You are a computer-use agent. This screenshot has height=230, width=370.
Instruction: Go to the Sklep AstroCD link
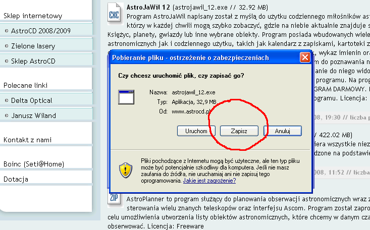click(33, 61)
